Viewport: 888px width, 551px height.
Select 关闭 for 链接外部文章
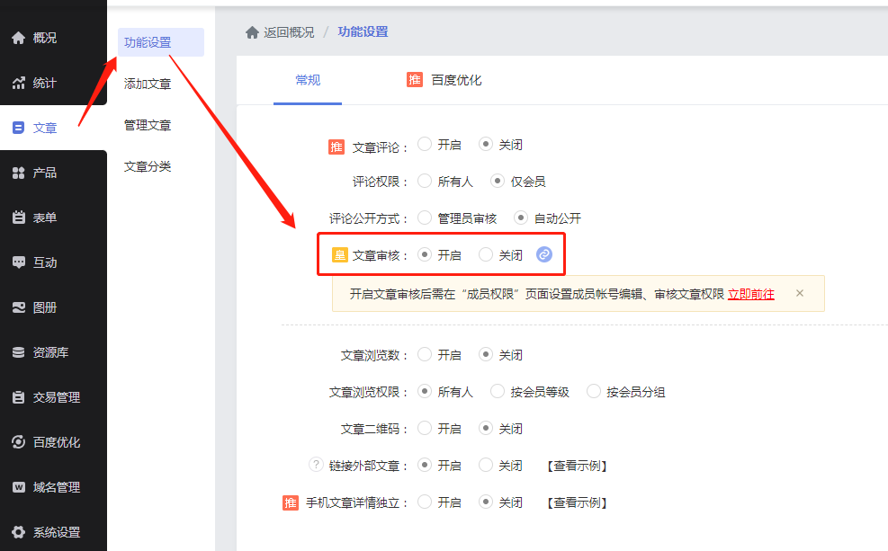(x=485, y=465)
